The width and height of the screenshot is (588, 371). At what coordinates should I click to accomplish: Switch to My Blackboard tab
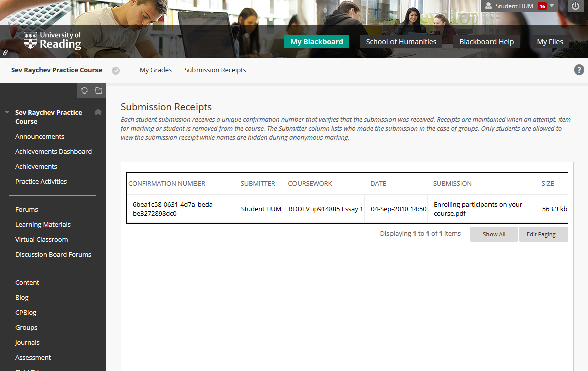click(x=317, y=42)
